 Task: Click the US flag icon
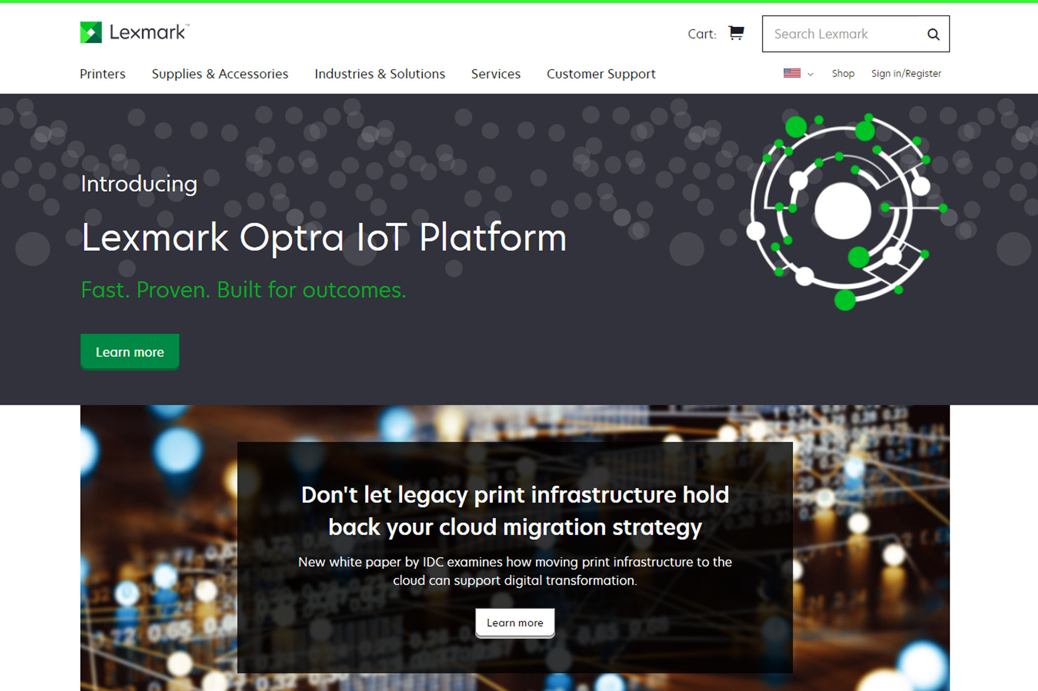(792, 73)
